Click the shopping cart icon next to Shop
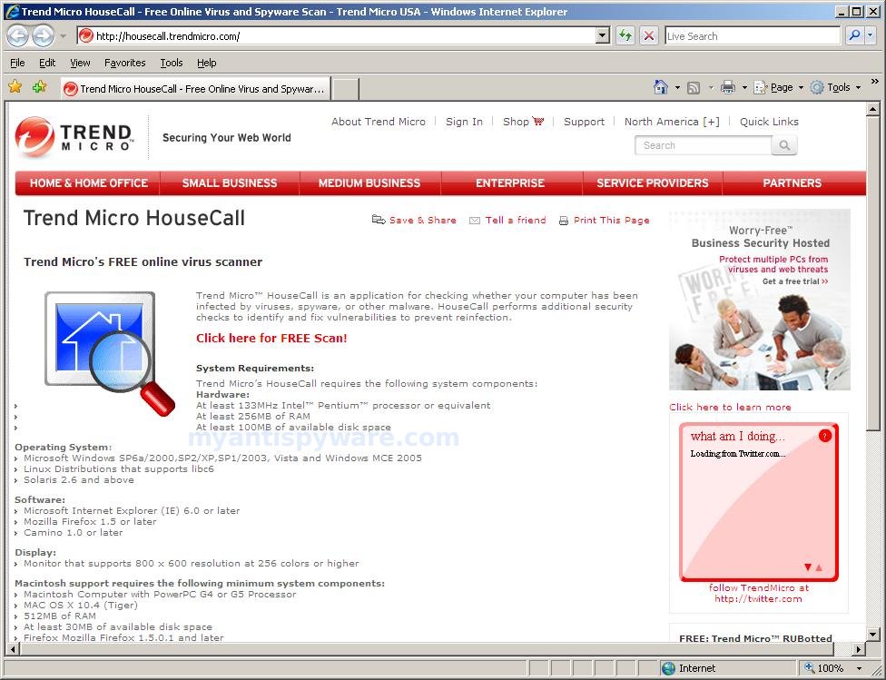The image size is (886, 680). (x=538, y=121)
